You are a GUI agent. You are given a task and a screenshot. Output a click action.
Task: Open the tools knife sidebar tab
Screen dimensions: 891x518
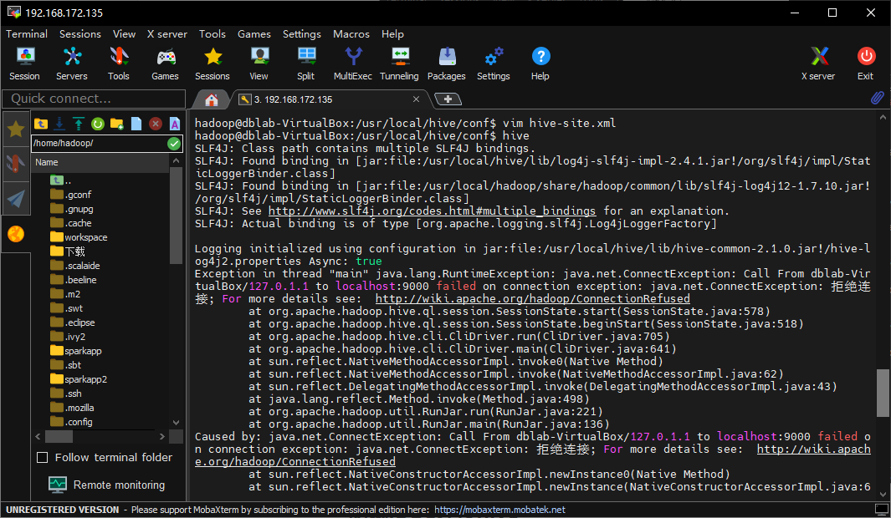pos(16,164)
